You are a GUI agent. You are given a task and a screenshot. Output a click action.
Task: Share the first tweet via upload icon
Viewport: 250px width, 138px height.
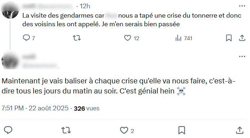pyautogui.click(x=242, y=38)
